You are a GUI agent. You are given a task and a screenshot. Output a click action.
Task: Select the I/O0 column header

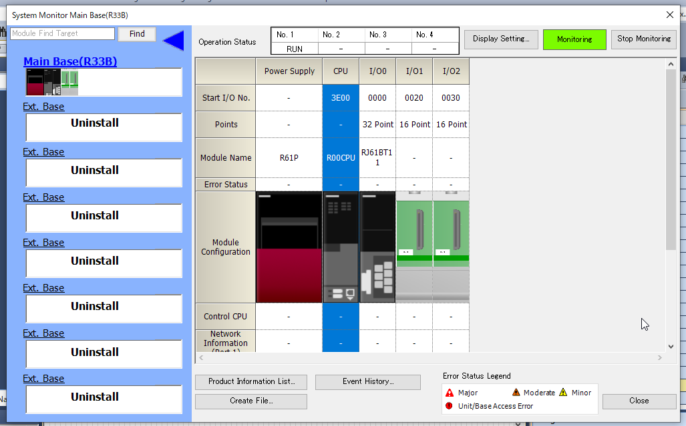tap(377, 71)
